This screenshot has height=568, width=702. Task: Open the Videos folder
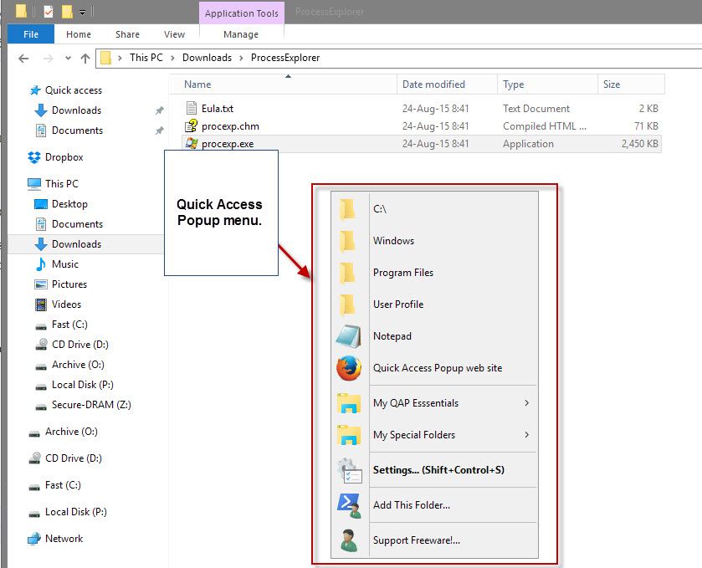66,304
